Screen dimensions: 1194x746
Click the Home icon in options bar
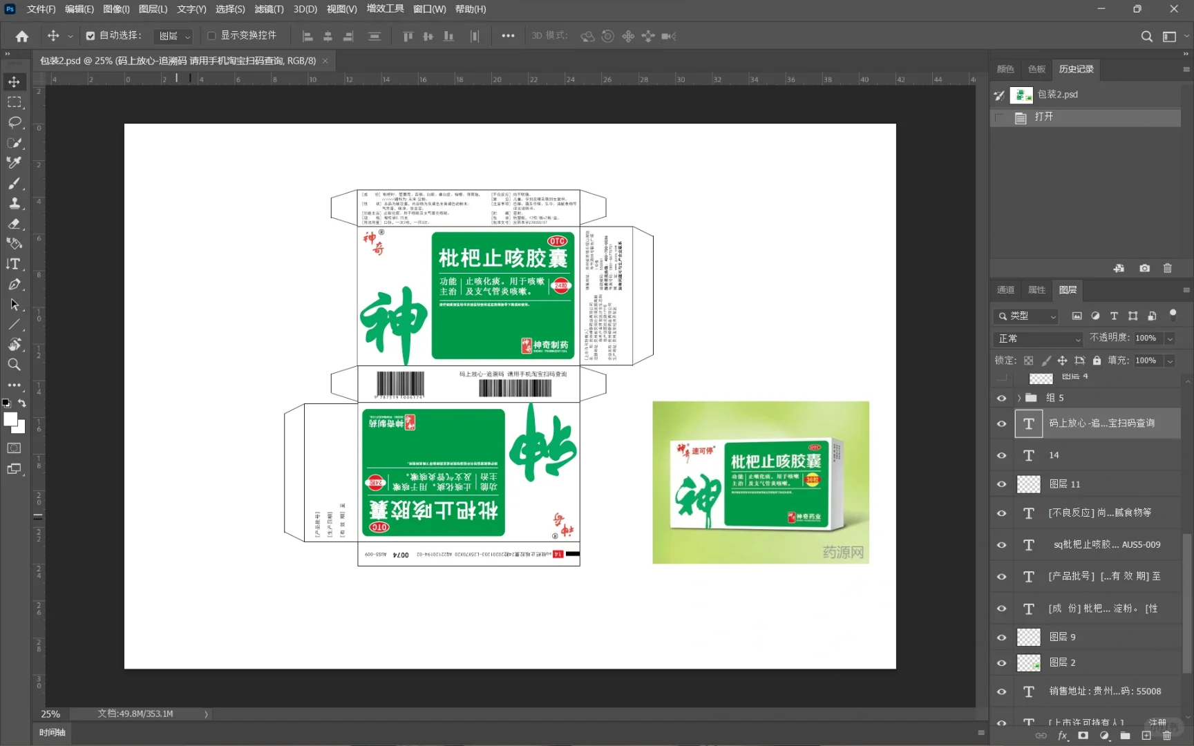coord(22,36)
